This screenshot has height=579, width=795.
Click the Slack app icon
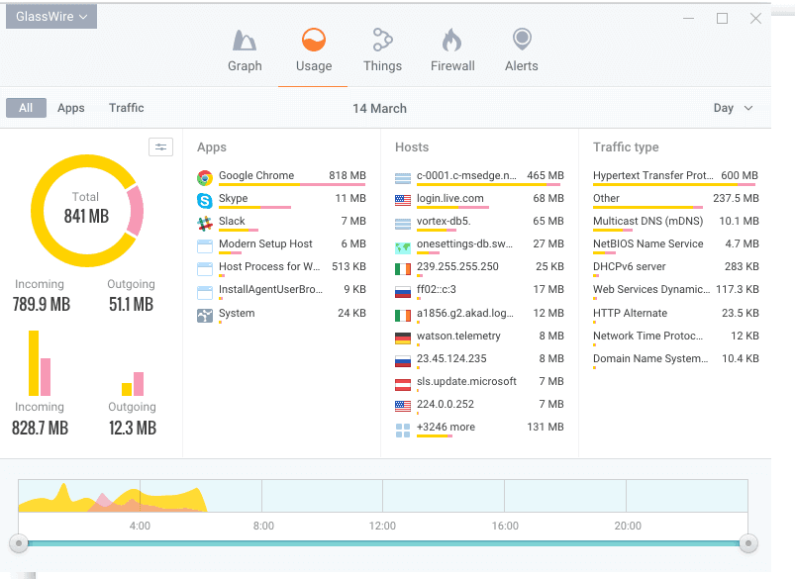click(x=205, y=224)
